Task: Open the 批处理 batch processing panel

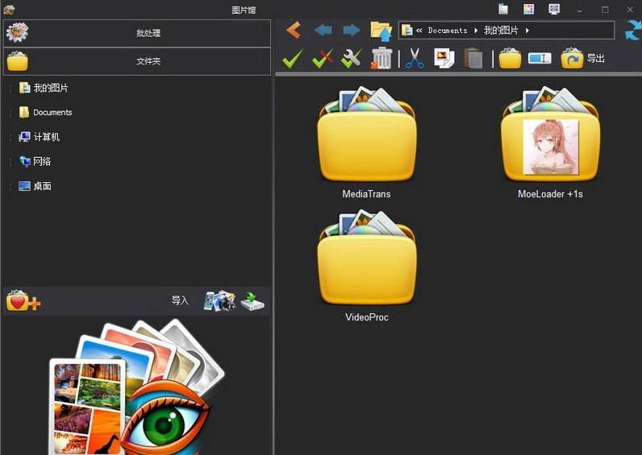Action: click(137, 33)
